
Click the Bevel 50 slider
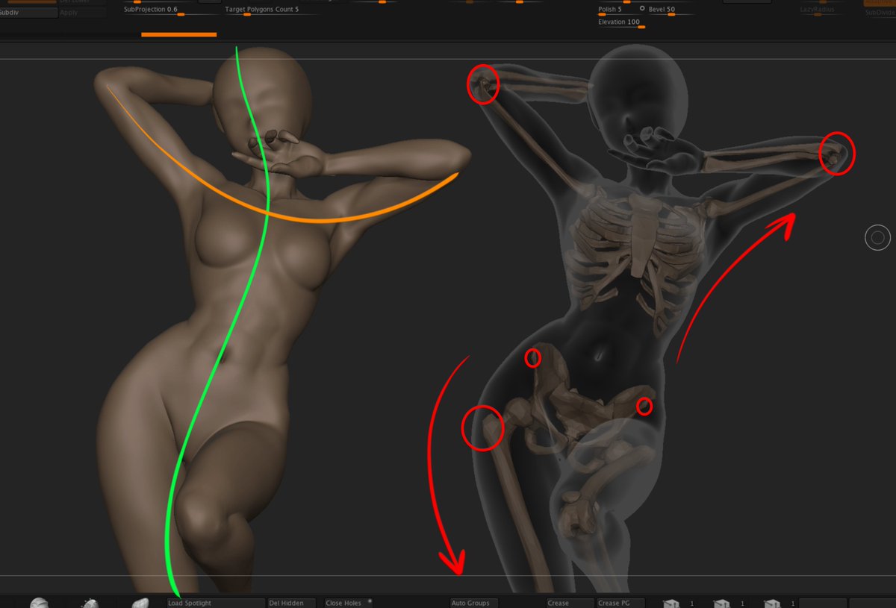pos(671,10)
